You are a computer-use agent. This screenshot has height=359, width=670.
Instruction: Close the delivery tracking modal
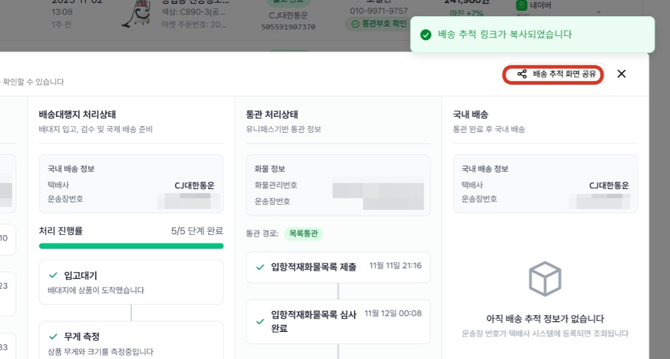(x=621, y=74)
